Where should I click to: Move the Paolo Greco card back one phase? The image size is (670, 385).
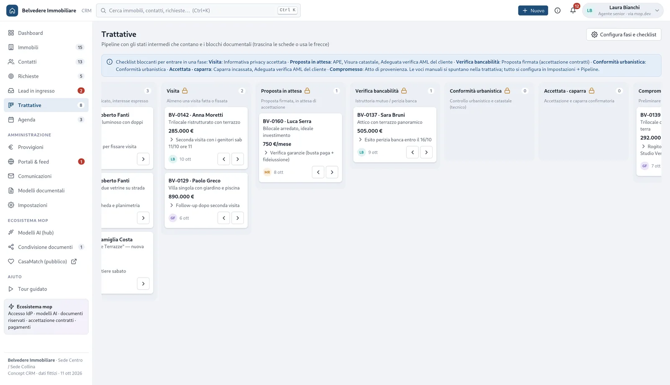pyautogui.click(x=224, y=218)
